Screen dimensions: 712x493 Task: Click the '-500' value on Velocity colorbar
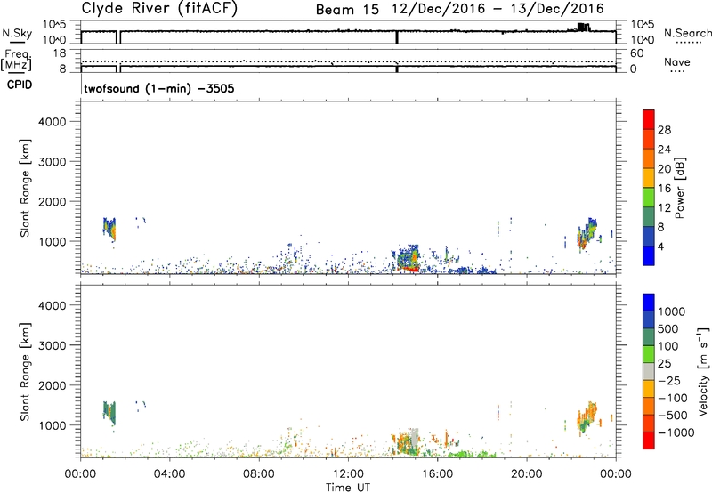673,416
